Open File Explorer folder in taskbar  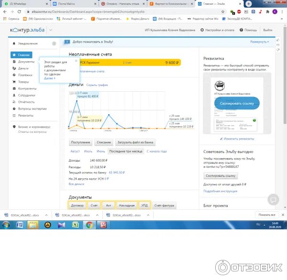[x=33, y=225]
